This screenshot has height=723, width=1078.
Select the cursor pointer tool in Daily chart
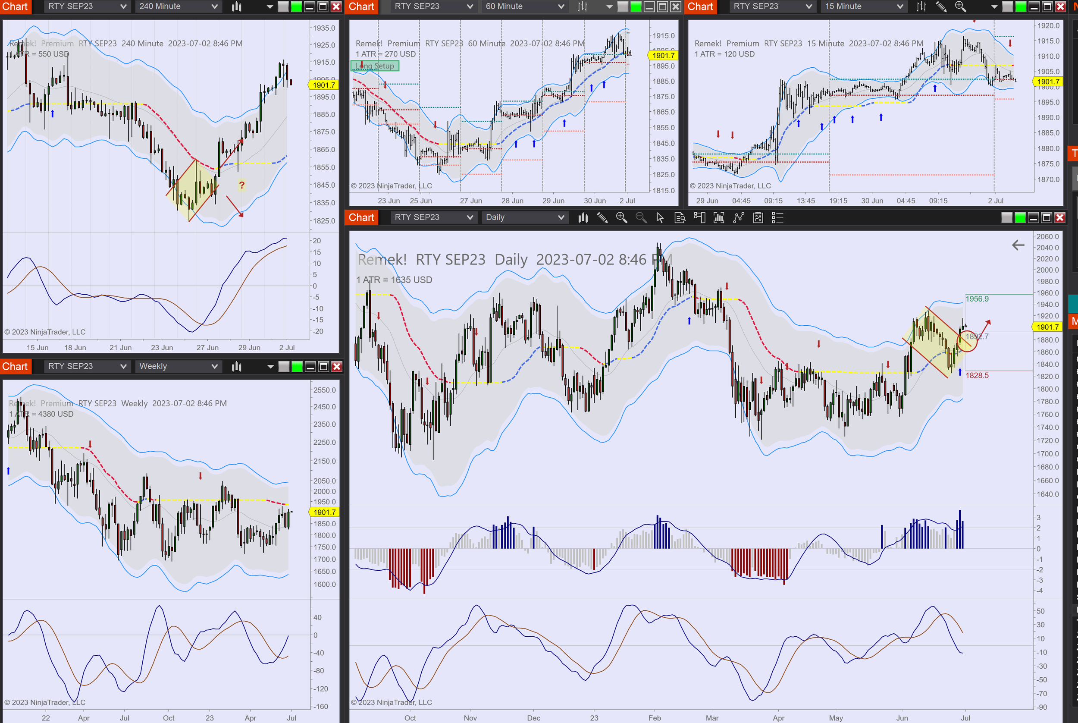[660, 218]
